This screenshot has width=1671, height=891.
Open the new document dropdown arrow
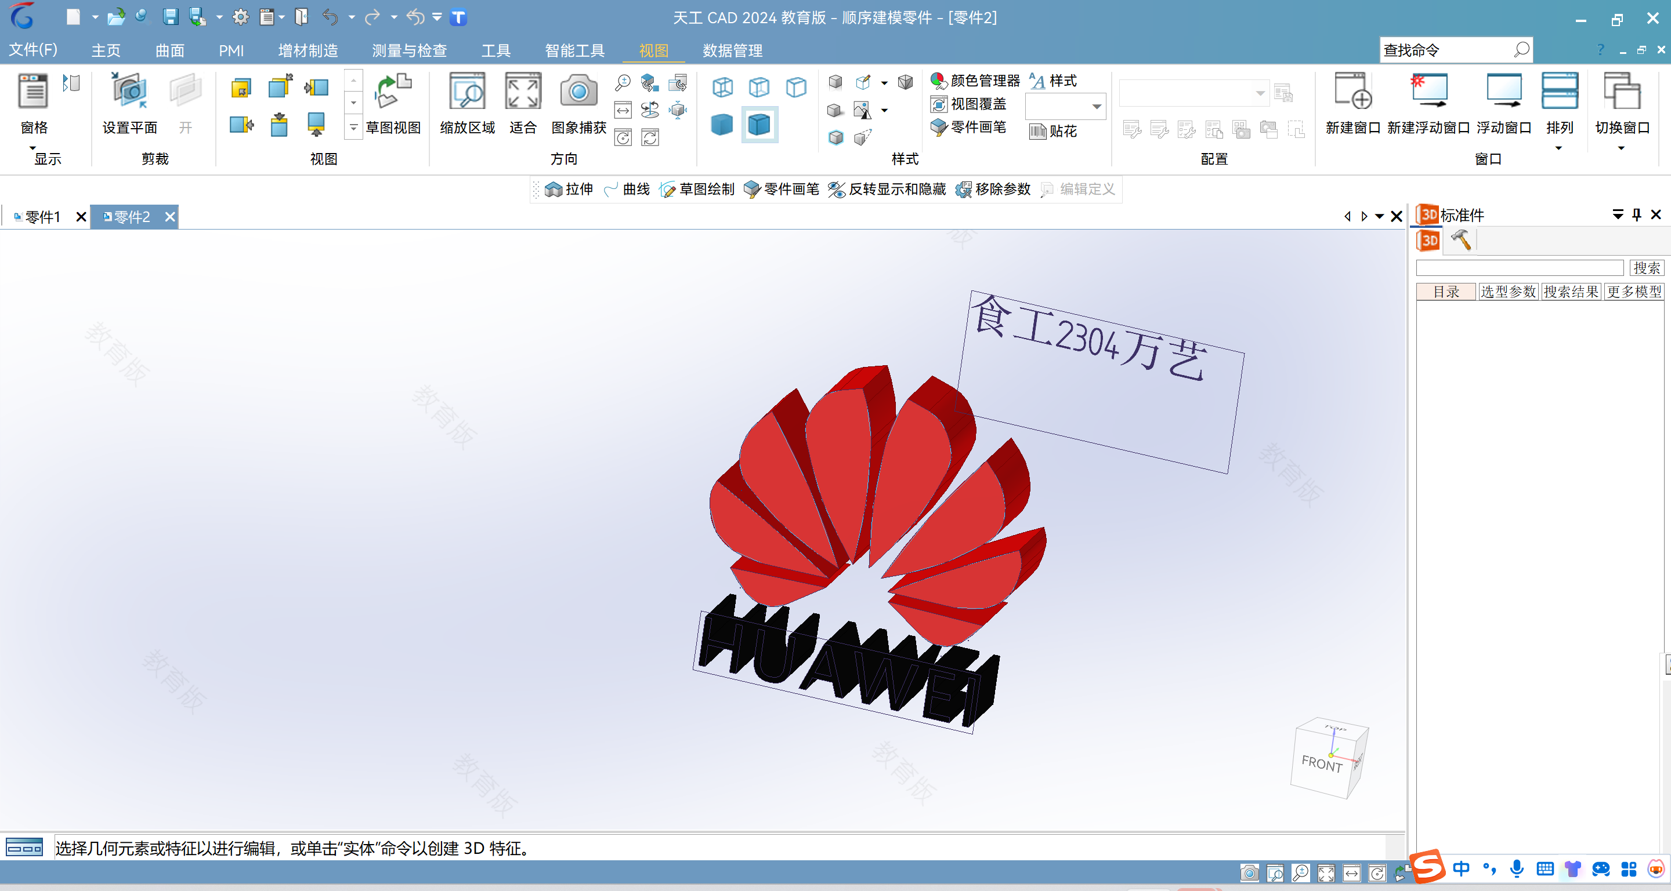95,17
